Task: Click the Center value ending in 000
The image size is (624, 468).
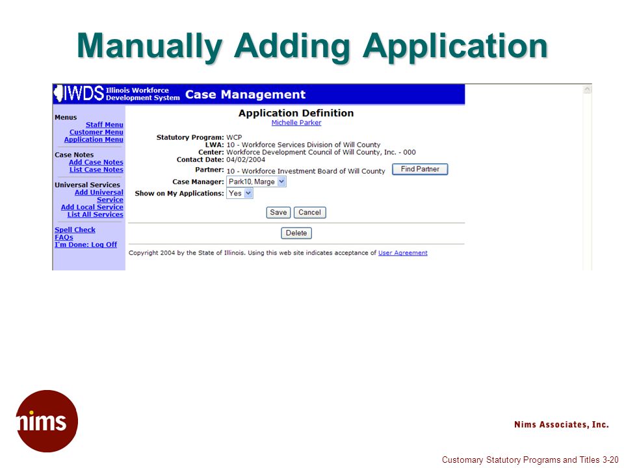Action: tap(320, 152)
